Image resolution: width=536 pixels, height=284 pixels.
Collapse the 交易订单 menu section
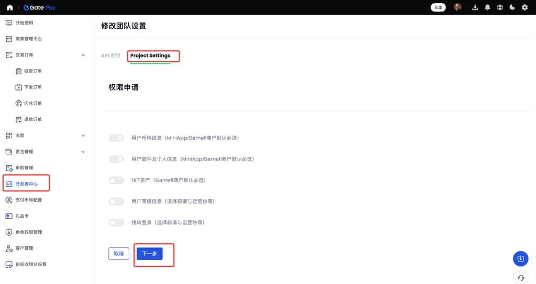tap(83, 55)
